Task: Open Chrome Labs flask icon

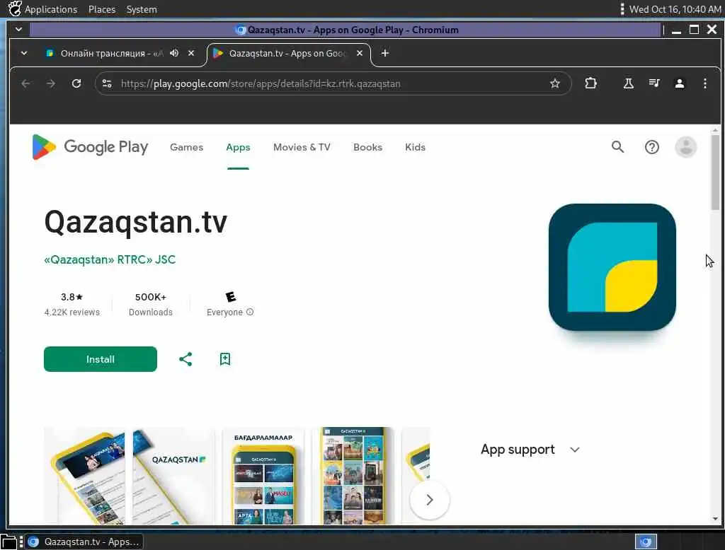Action: pyautogui.click(x=628, y=83)
